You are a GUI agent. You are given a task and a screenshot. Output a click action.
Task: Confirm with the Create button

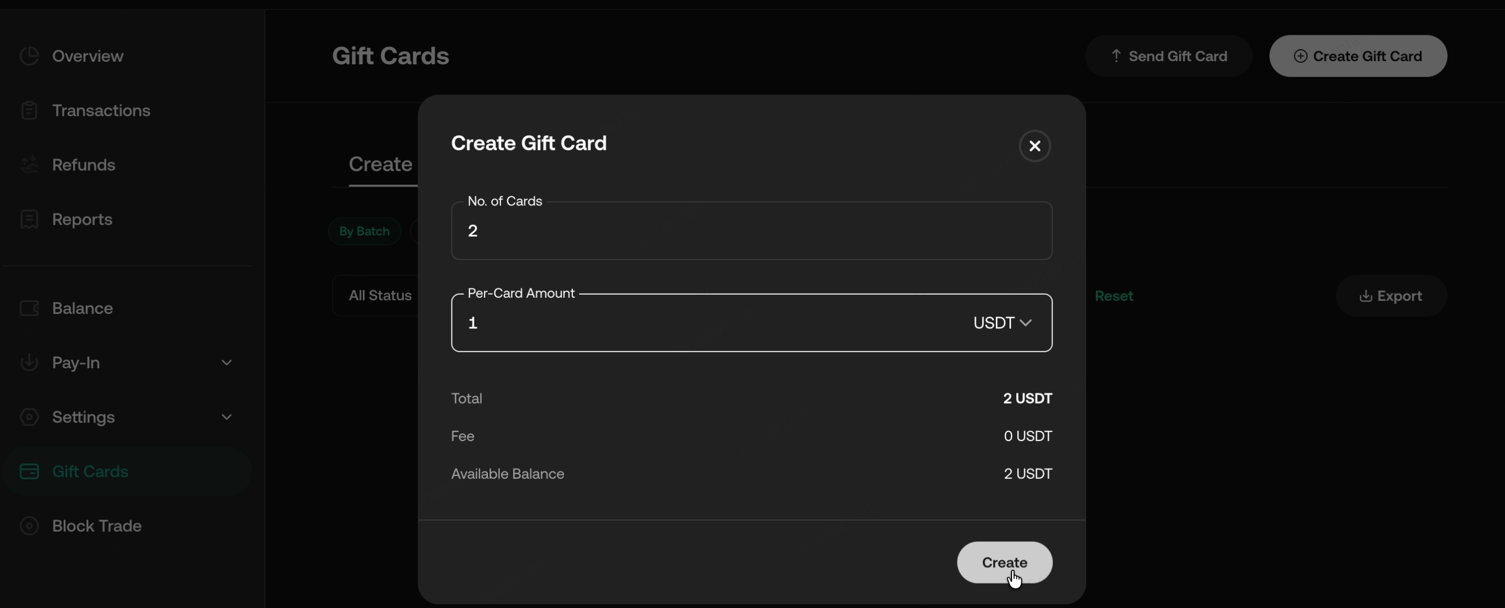click(1004, 562)
